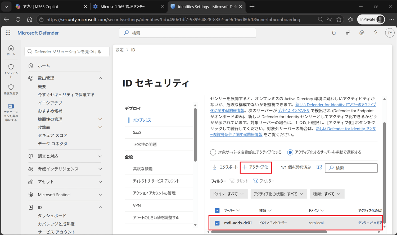Click the browser back arrow

click(x=6, y=19)
